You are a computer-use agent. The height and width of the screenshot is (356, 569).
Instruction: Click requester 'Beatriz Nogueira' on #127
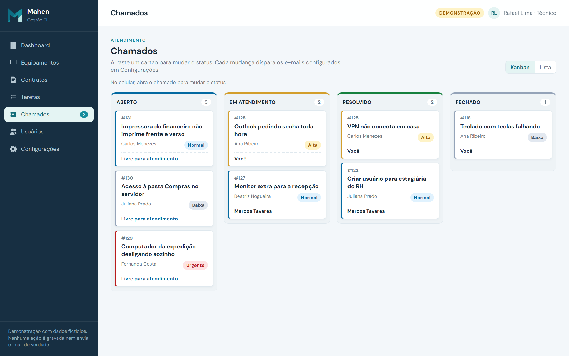pos(252,196)
